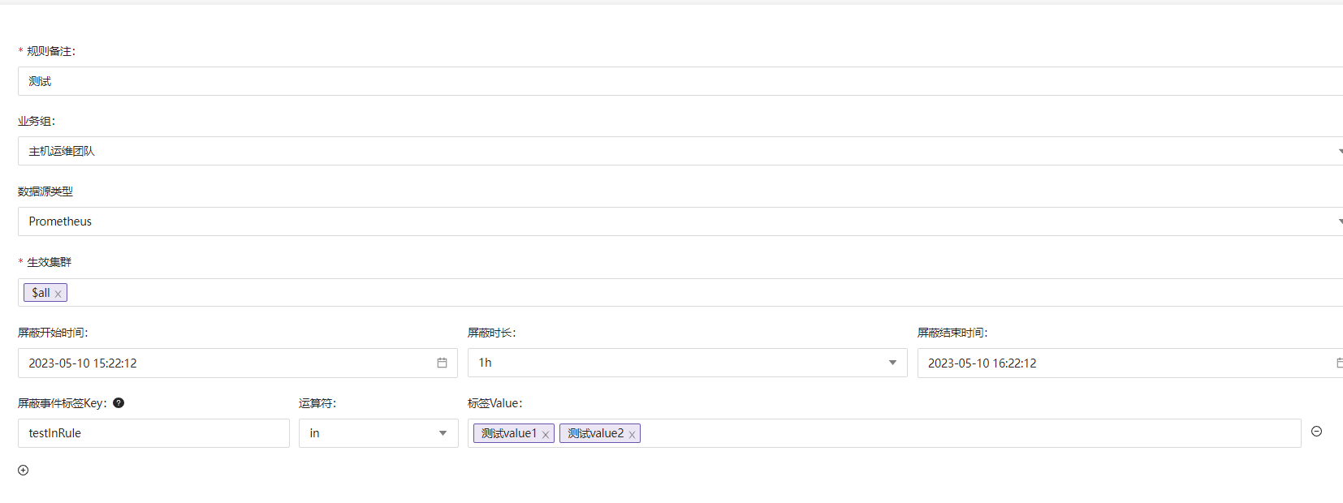
Task: Click the 运算符 label
Action: [x=317, y=403]
